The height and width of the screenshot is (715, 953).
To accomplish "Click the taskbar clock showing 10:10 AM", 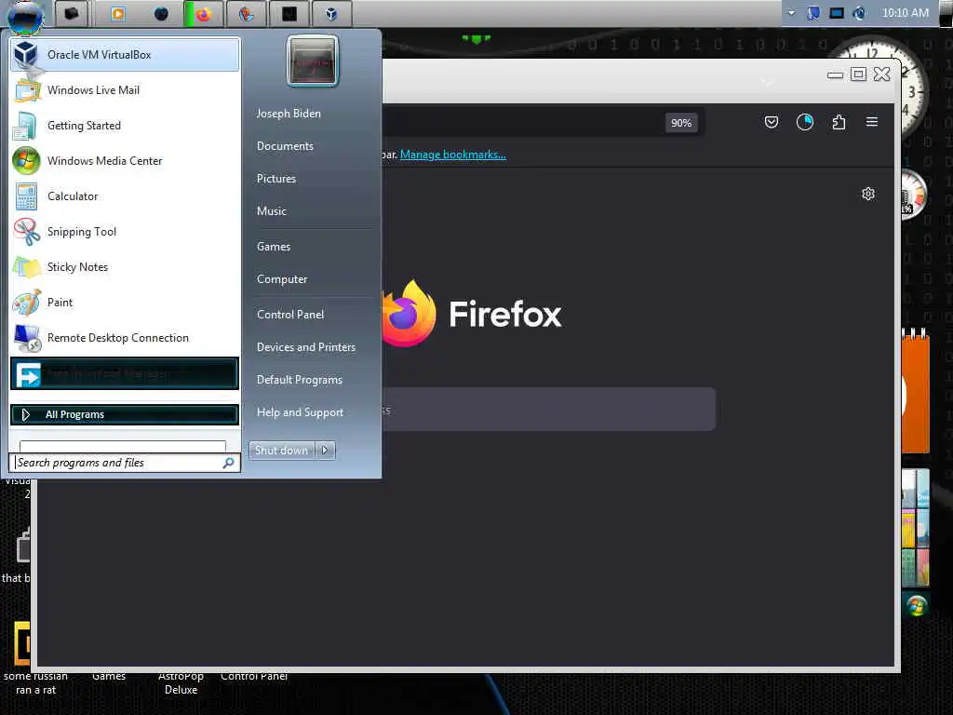I will click(x=905, y=13).
